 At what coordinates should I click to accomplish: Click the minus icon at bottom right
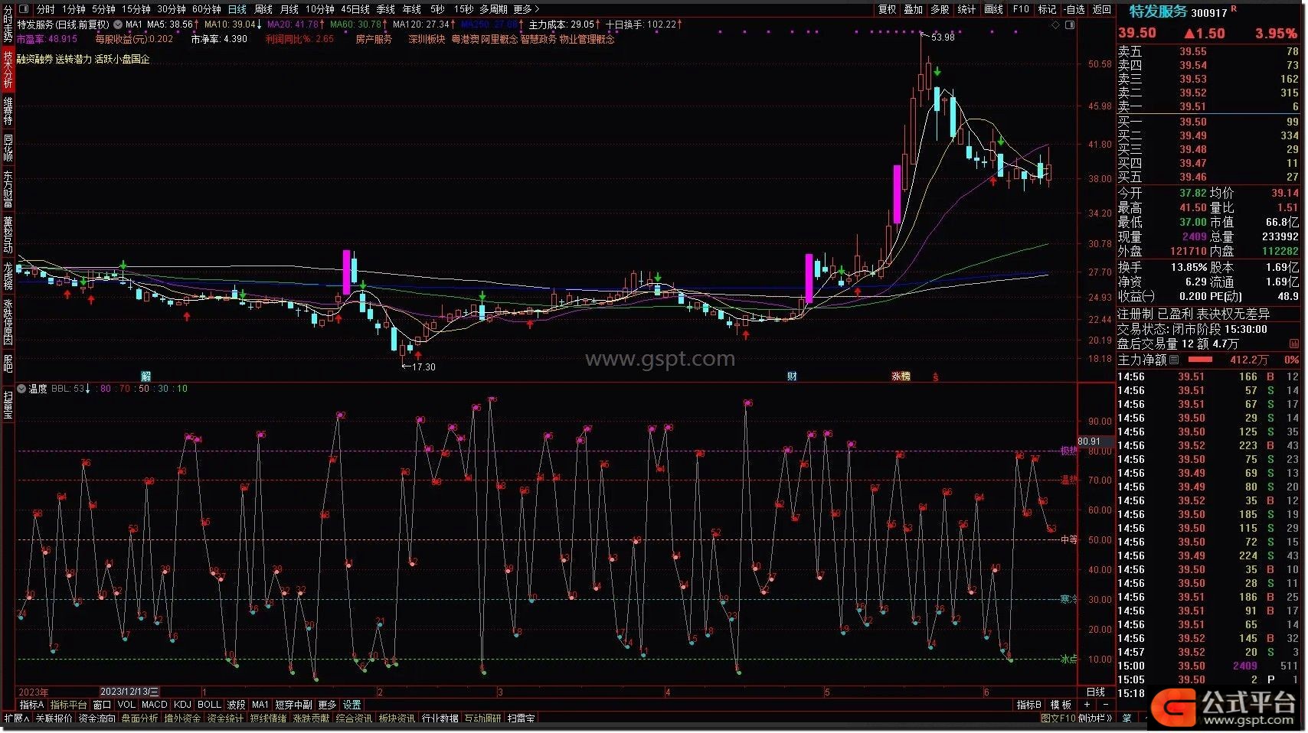pyautogui.click(x=1105, y=705)
